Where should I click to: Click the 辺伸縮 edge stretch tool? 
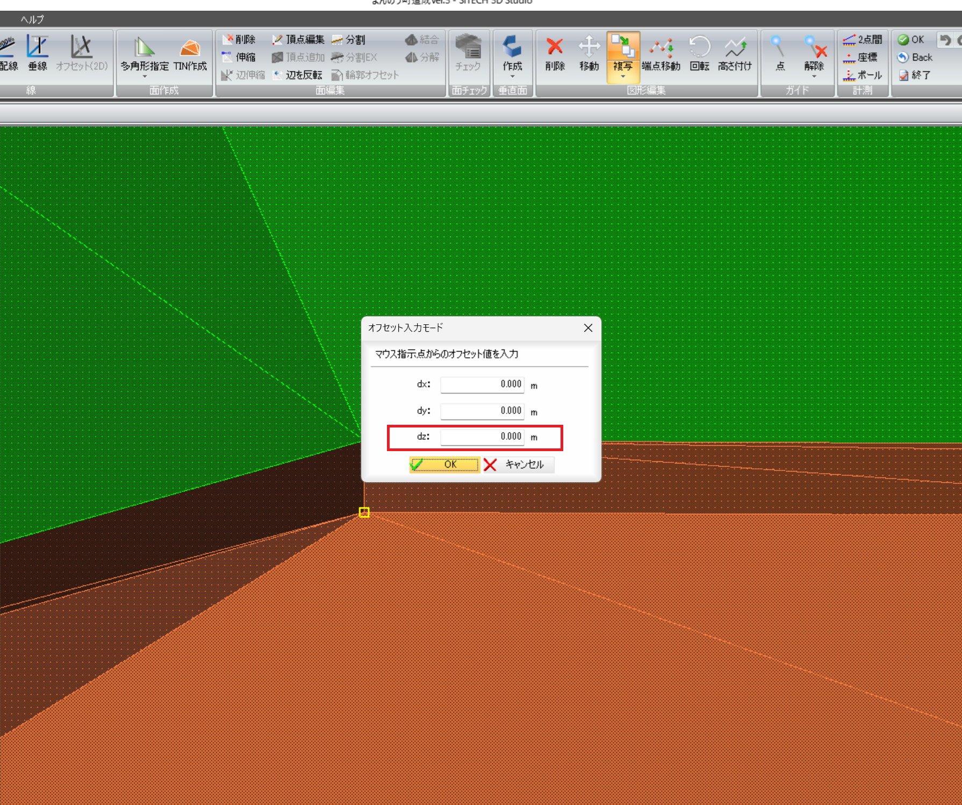pyautogui.click(x=243, y=75)
